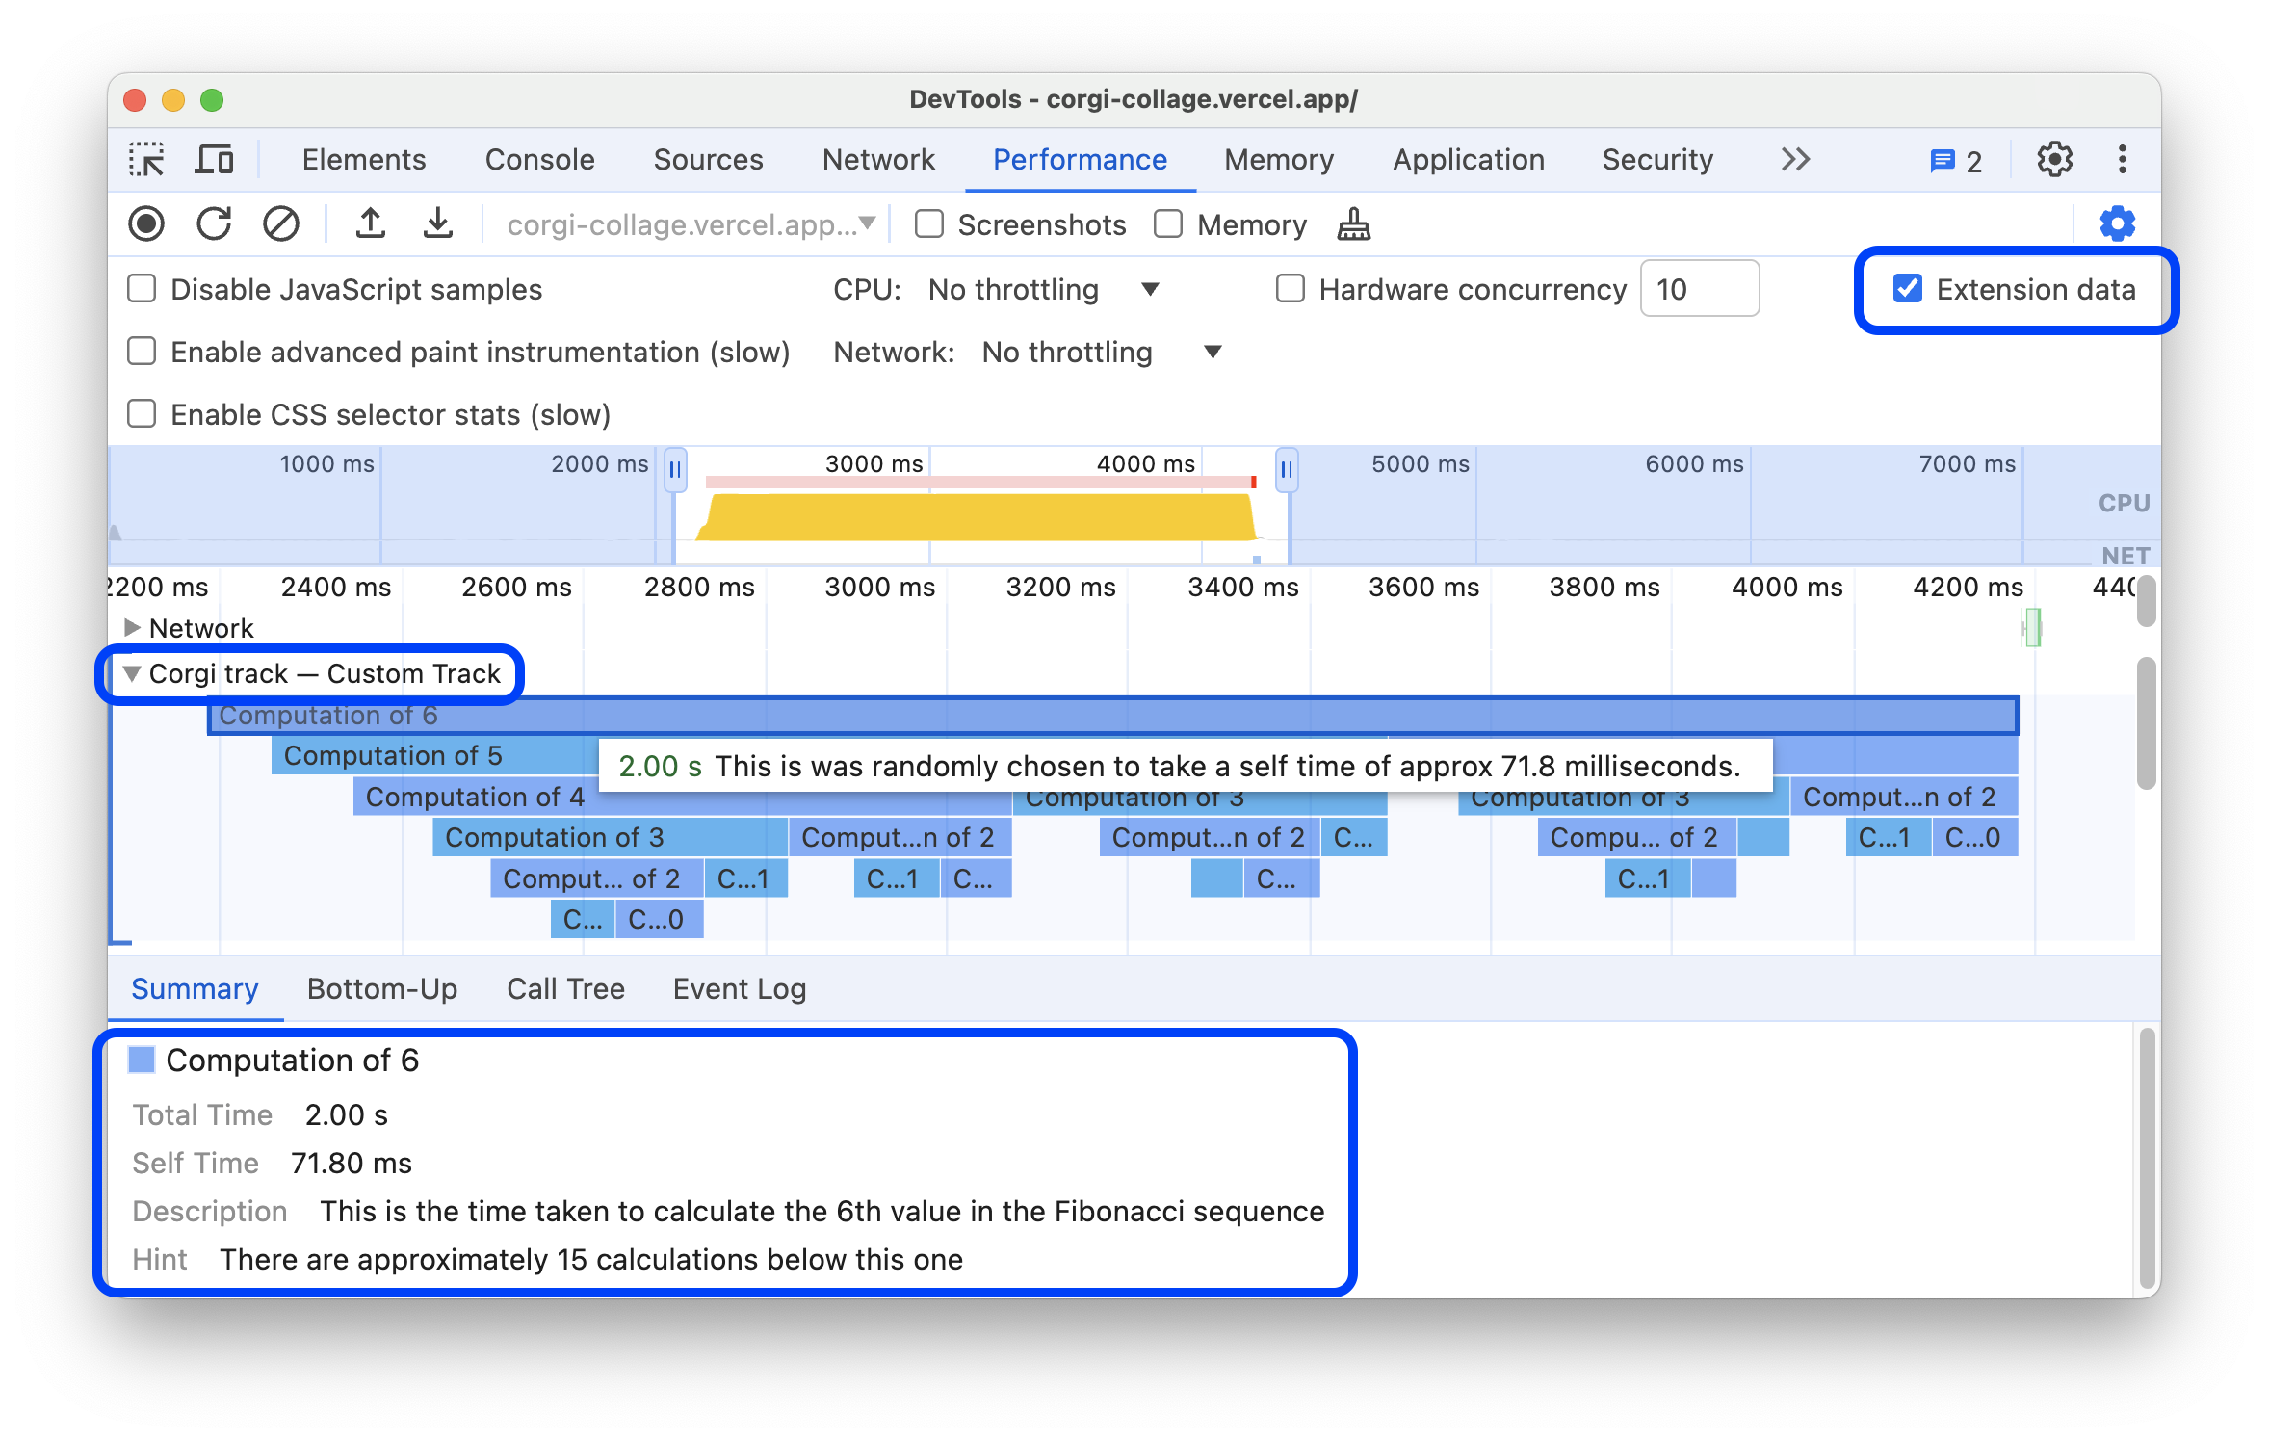Screen dimensions: 2269x1441
Task: Click the screenshots capture toolbar icon
Action: pos(929,225)
